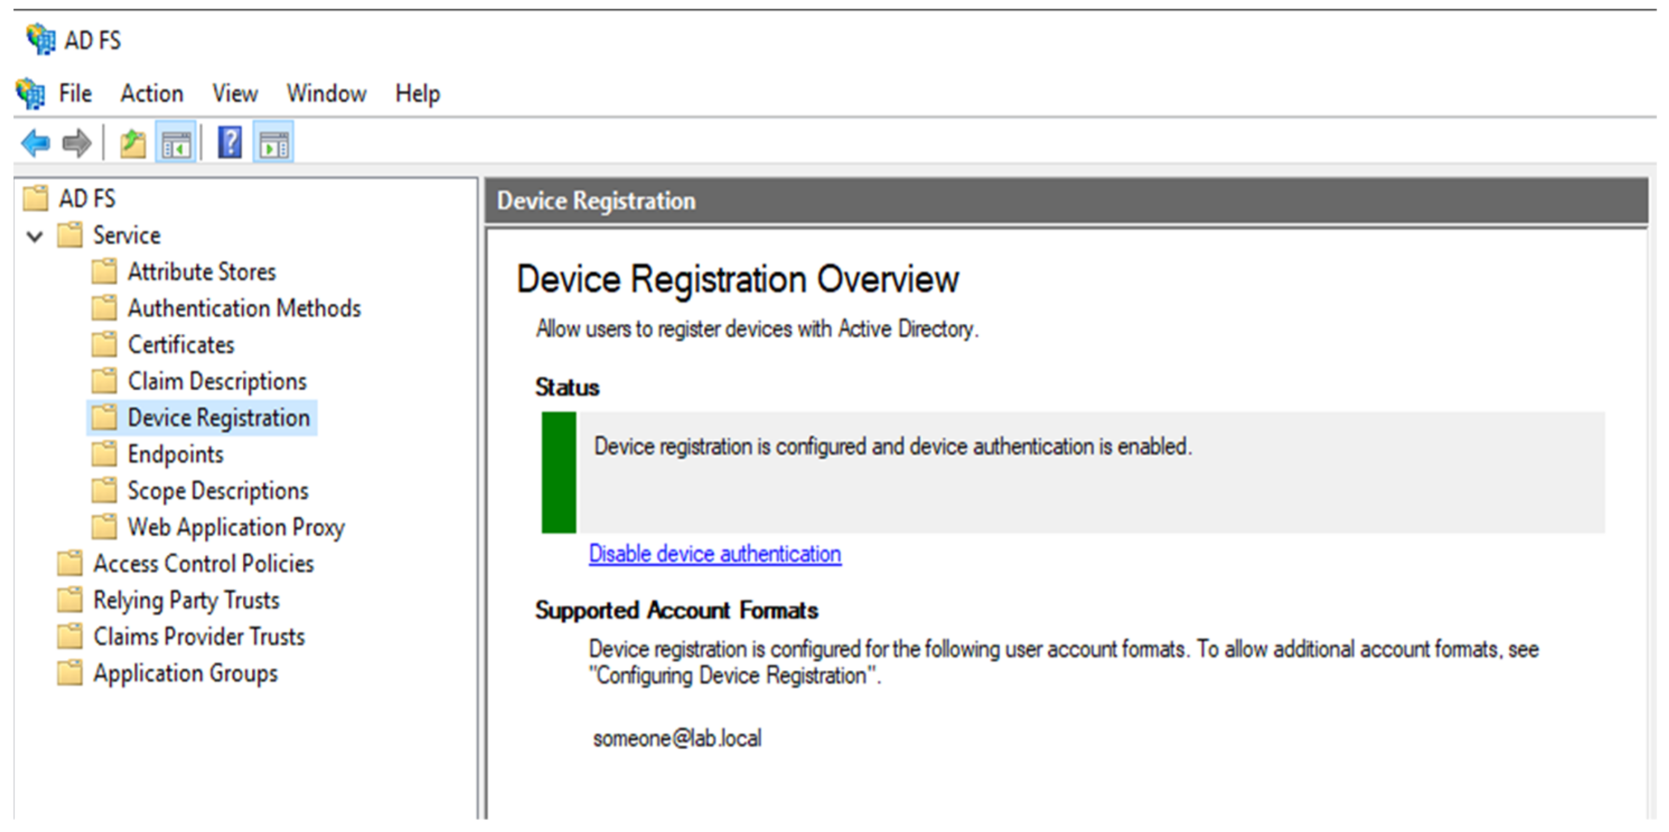1669x832 pixels.
Task: Click the Disable device authentication link
Action: pyautogui.click(x=715, y=554)
